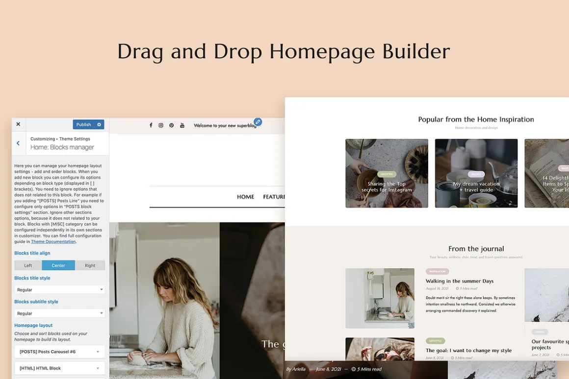The width and height of the screenshot is (569, 379).
Task: Click 'Welcome to your new superblog' header text
Action: [225, 126]
